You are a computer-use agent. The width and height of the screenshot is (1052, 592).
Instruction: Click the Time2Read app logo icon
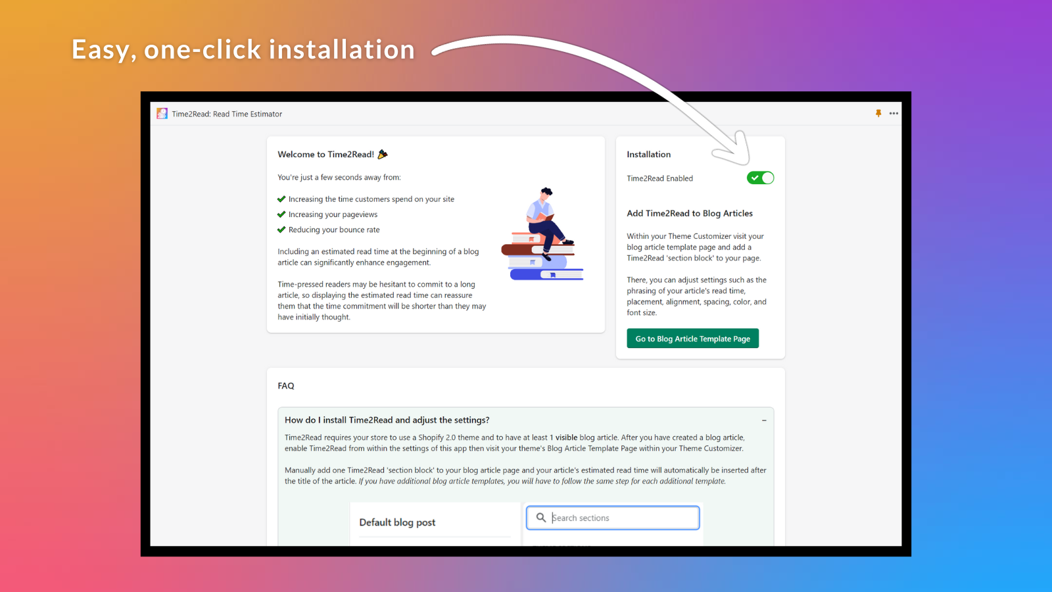(x=162, y=114)
